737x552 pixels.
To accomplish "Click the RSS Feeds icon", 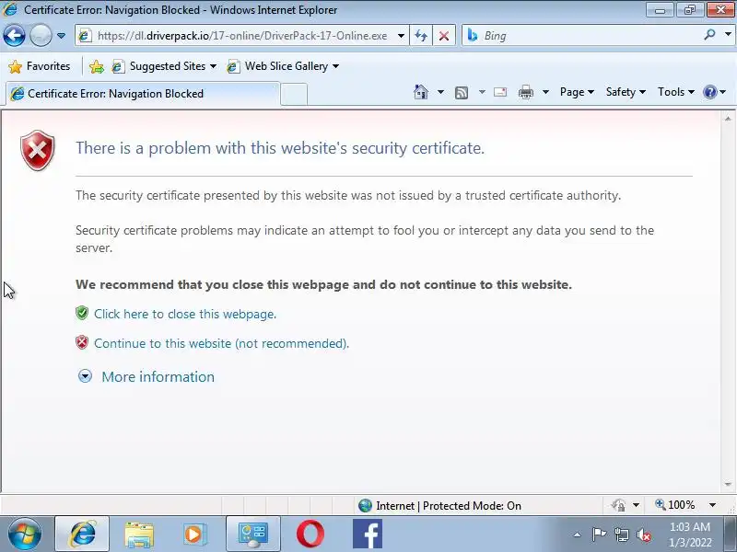I will [462, 93].
